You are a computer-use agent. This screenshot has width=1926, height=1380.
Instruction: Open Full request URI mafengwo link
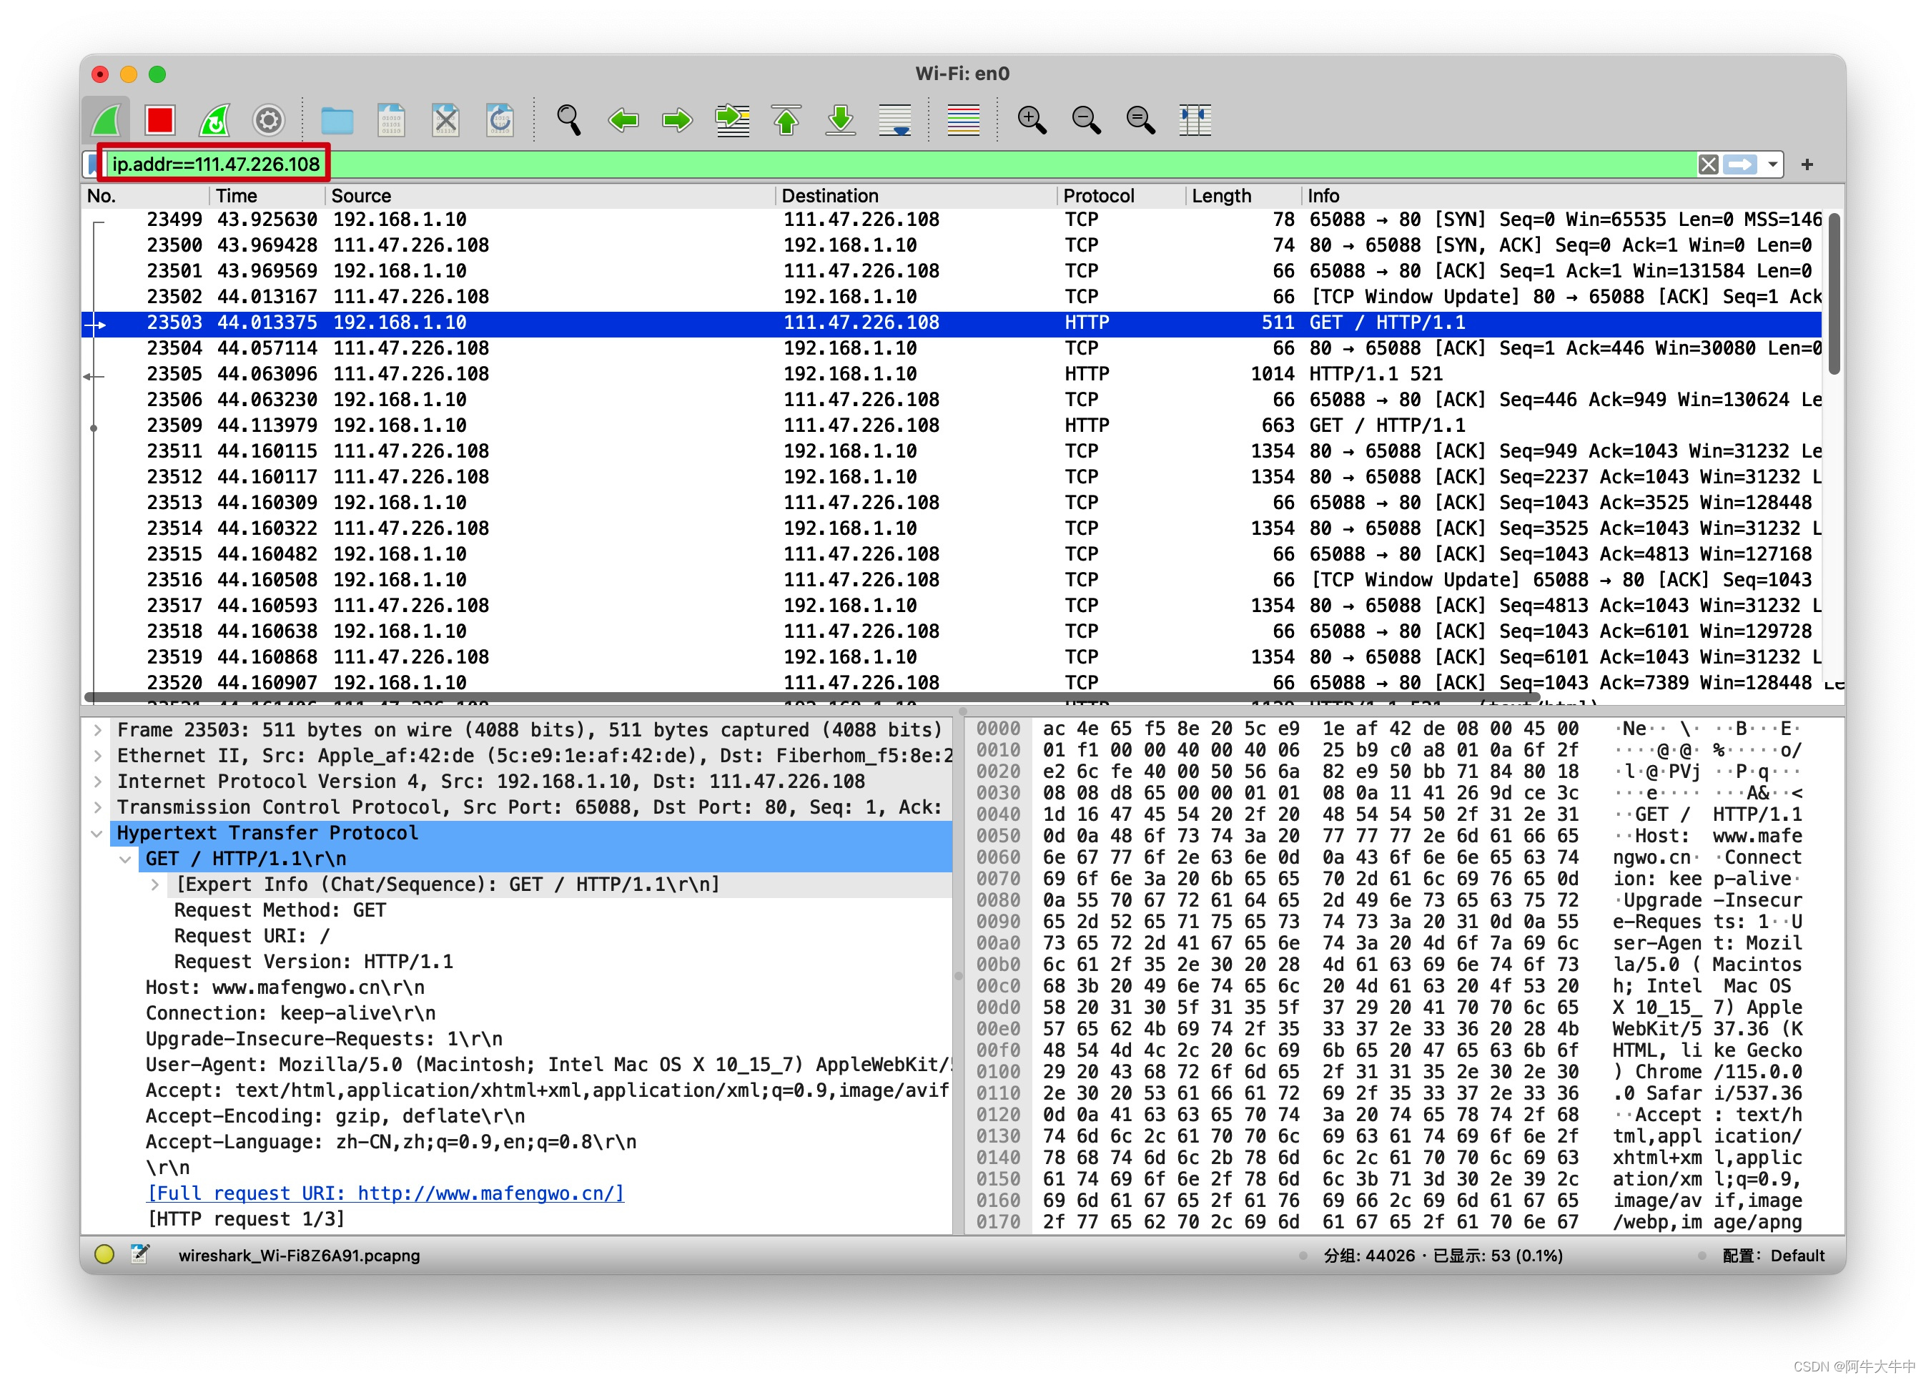tap(385, 1193)
